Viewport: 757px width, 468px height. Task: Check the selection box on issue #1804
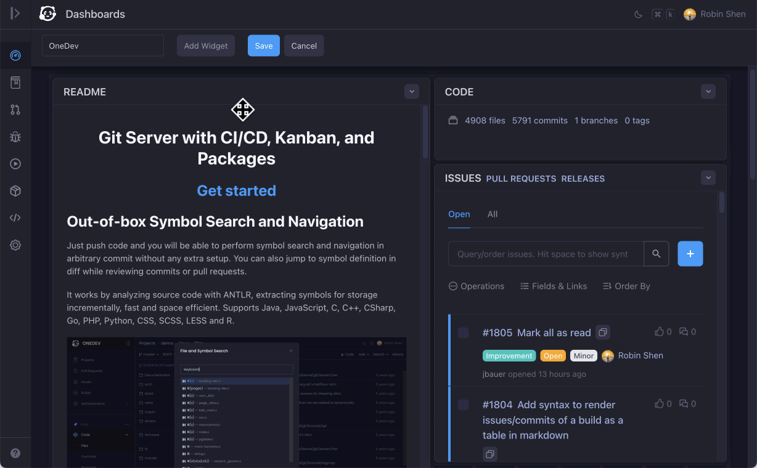[x=463, y=405]
